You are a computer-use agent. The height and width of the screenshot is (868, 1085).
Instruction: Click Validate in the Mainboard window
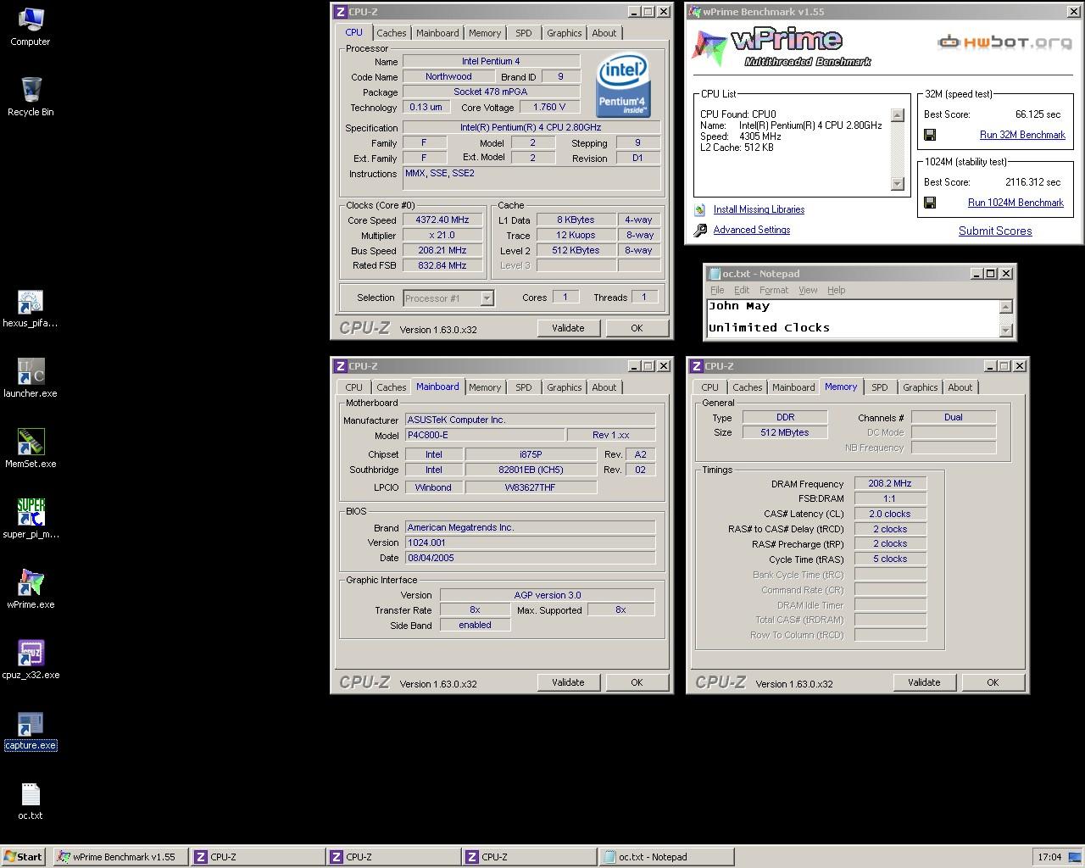[568, 682]
